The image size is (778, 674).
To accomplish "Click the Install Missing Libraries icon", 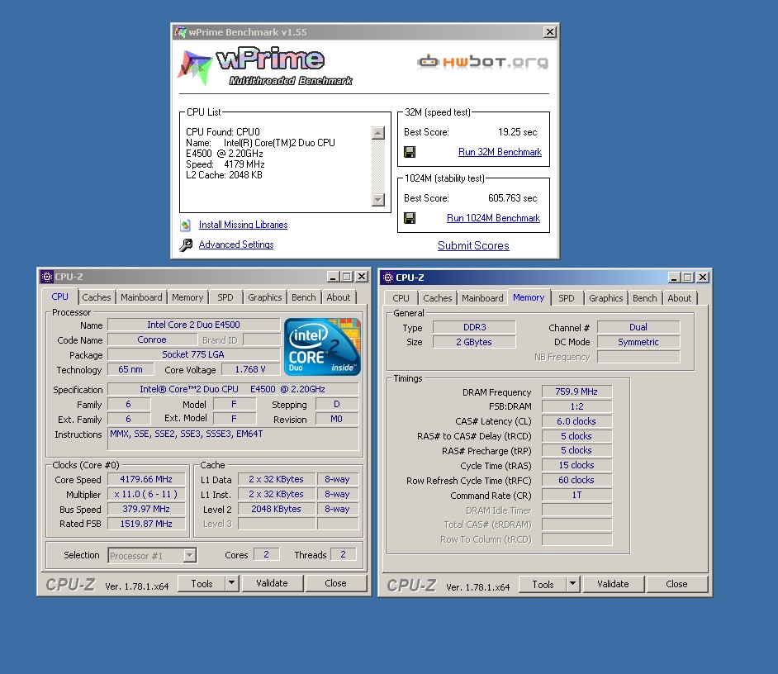I will pos(186,225).
